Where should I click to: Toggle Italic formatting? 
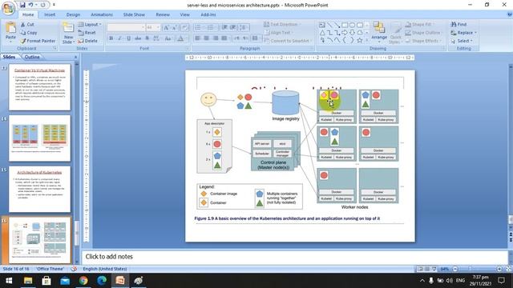[x=119, y=38]
